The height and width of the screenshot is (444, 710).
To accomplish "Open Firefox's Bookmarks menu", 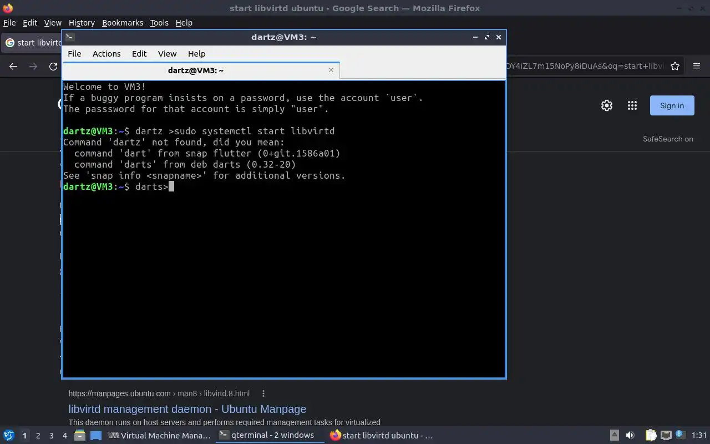I will tap(123, 23).
